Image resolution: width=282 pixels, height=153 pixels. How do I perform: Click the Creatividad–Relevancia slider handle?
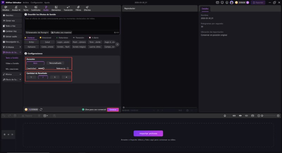coord(43,68)
